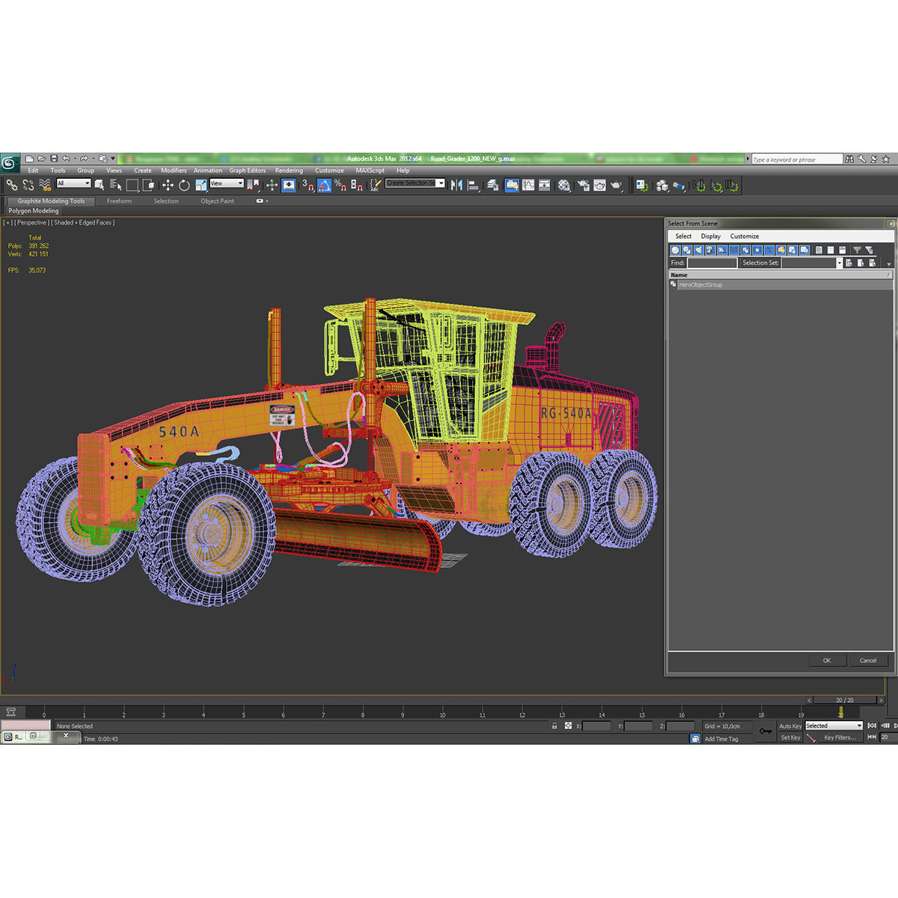Open the Schematic View icon
898x898 pixels.
(544, 185)
